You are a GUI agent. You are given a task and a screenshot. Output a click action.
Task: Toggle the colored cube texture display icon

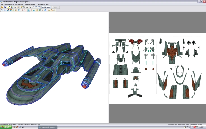pyautogui.click(x=12, y=7)
